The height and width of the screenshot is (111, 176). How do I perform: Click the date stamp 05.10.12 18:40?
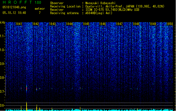tap(14, 13)
